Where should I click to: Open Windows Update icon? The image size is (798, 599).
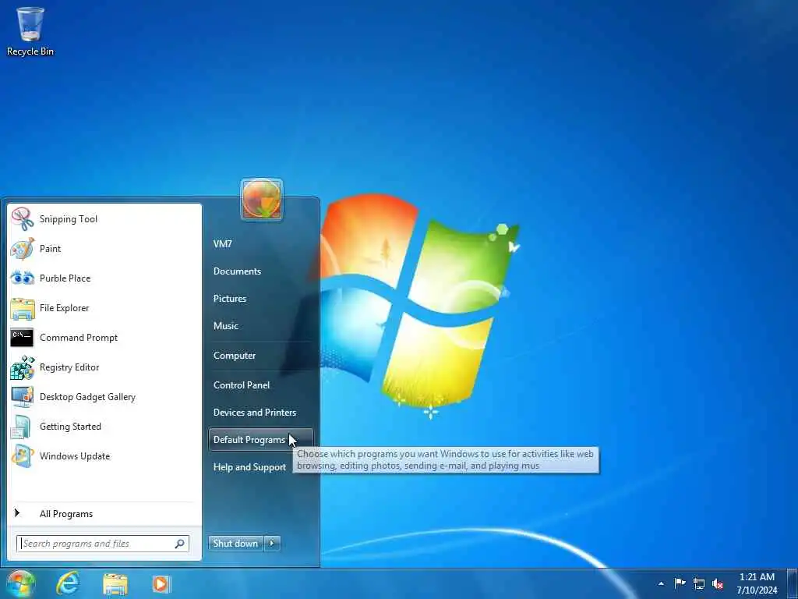23,455
